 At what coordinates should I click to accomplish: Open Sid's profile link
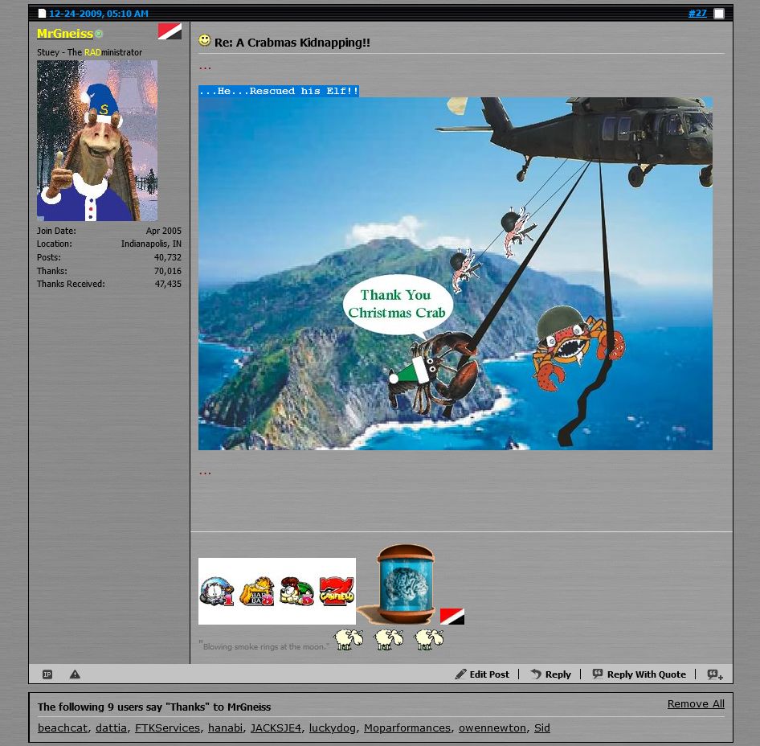pyautogui.click(x=542, y=728)
